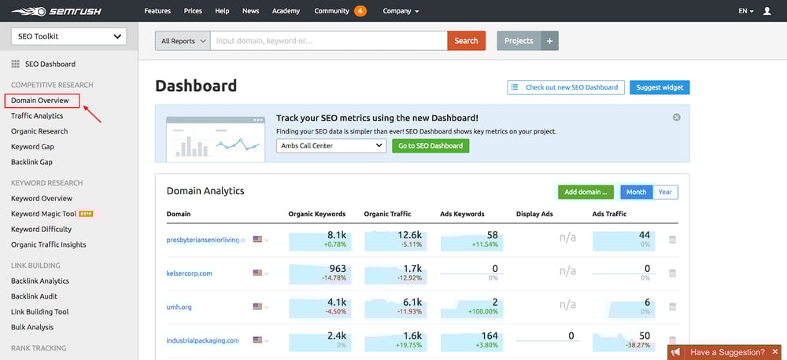Open the Prices page
787x360 pixels.
pyautogui.click(x=193, y=11)
